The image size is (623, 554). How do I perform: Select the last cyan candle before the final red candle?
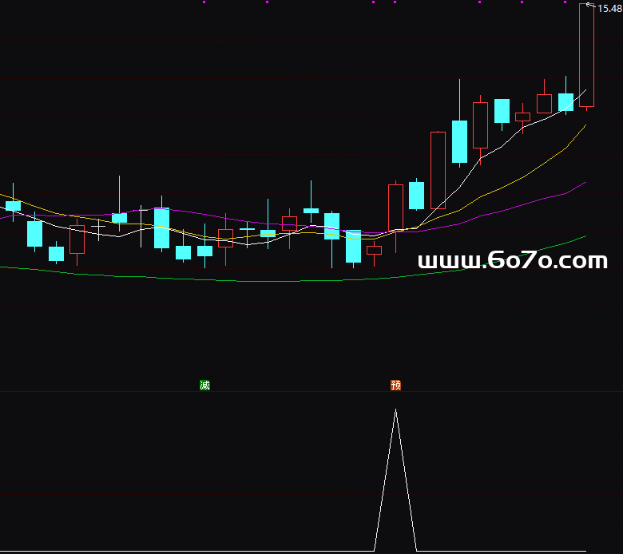[x=565, y=101]
